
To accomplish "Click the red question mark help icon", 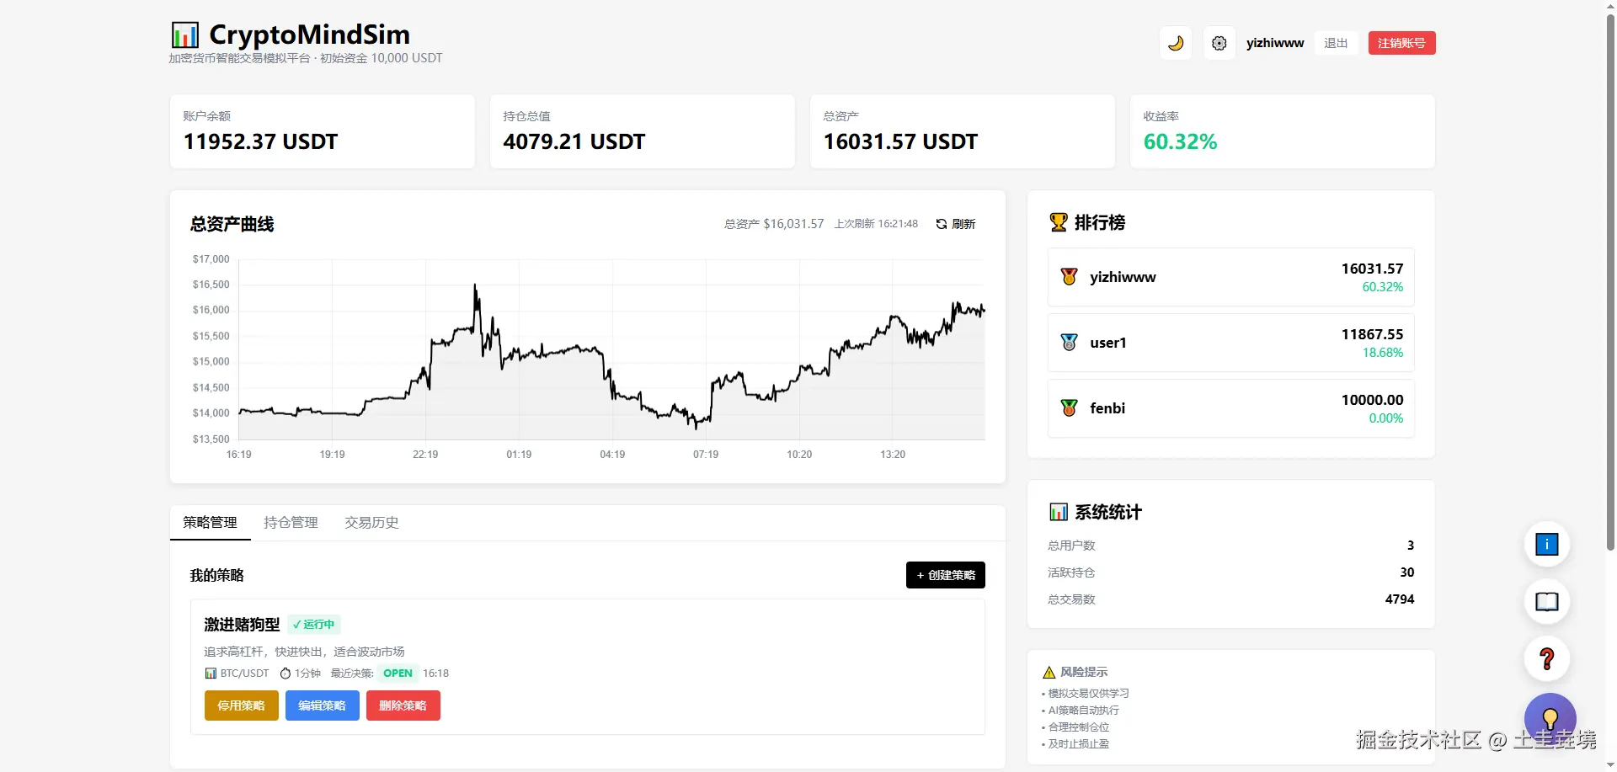I will pyautogui.click(x=1547, y=658).
